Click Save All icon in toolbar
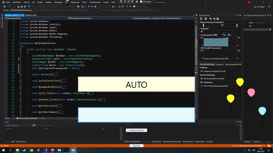The height and width of the screenshot is (153, 273). pos(25,7)
